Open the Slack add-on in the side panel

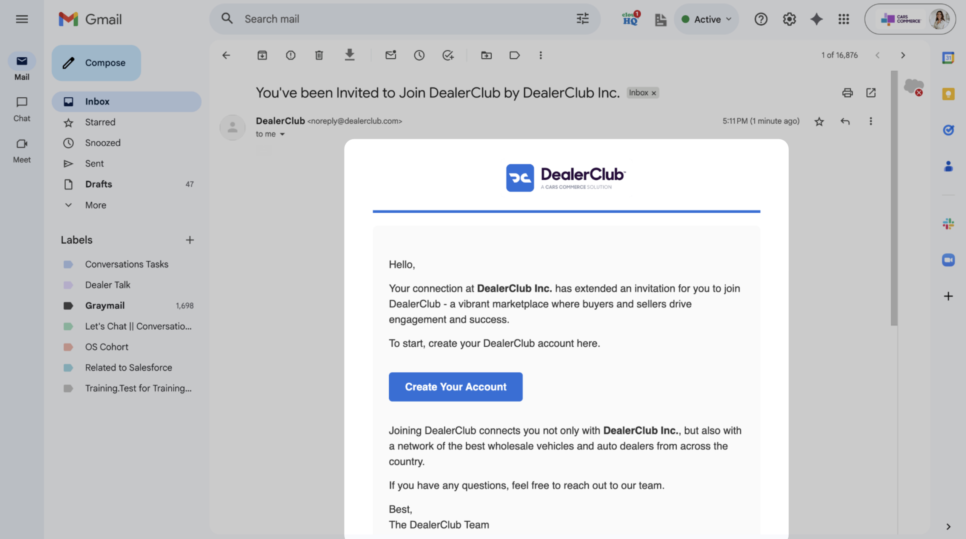coord(948,224)
